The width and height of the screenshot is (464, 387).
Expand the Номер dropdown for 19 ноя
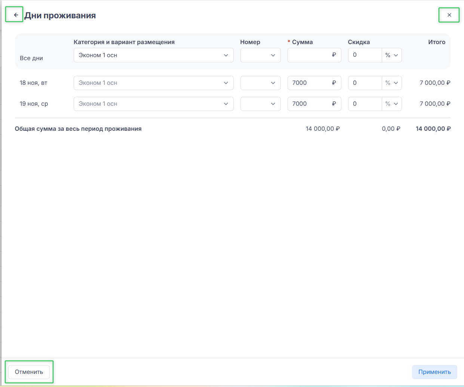[260, 104]
